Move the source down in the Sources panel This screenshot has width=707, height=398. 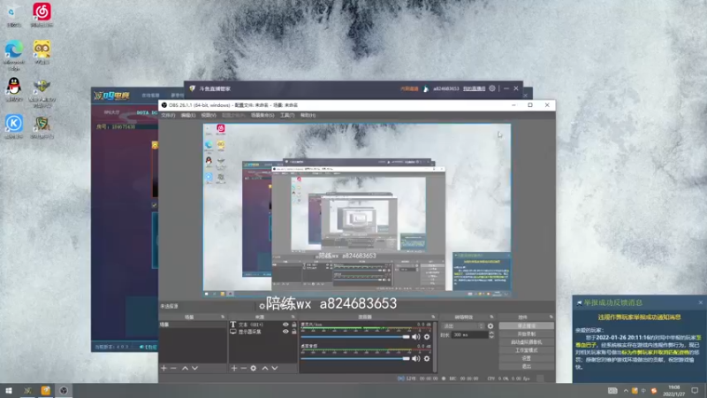[275, 368]
